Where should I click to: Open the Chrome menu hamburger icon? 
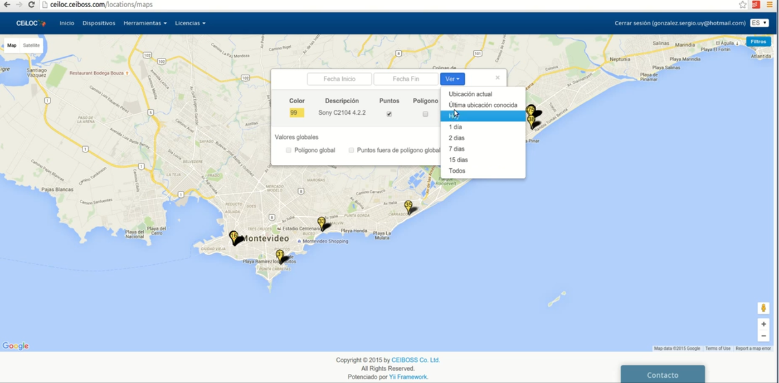[x=769, y=5]
